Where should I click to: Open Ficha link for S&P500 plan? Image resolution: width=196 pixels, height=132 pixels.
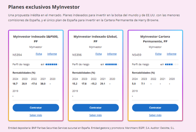pos(39,54)
